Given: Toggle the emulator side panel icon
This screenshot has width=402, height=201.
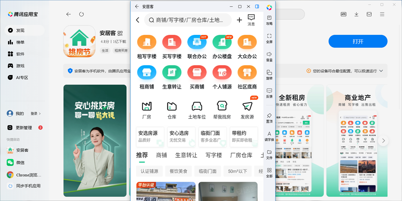Looking at the screenshot, I should [257, 6].
